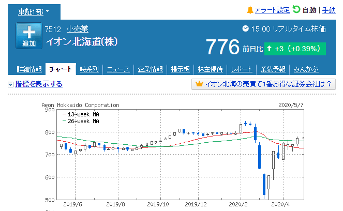
Task: Open the 業績予報 tab
Action: tap(273, 69)
